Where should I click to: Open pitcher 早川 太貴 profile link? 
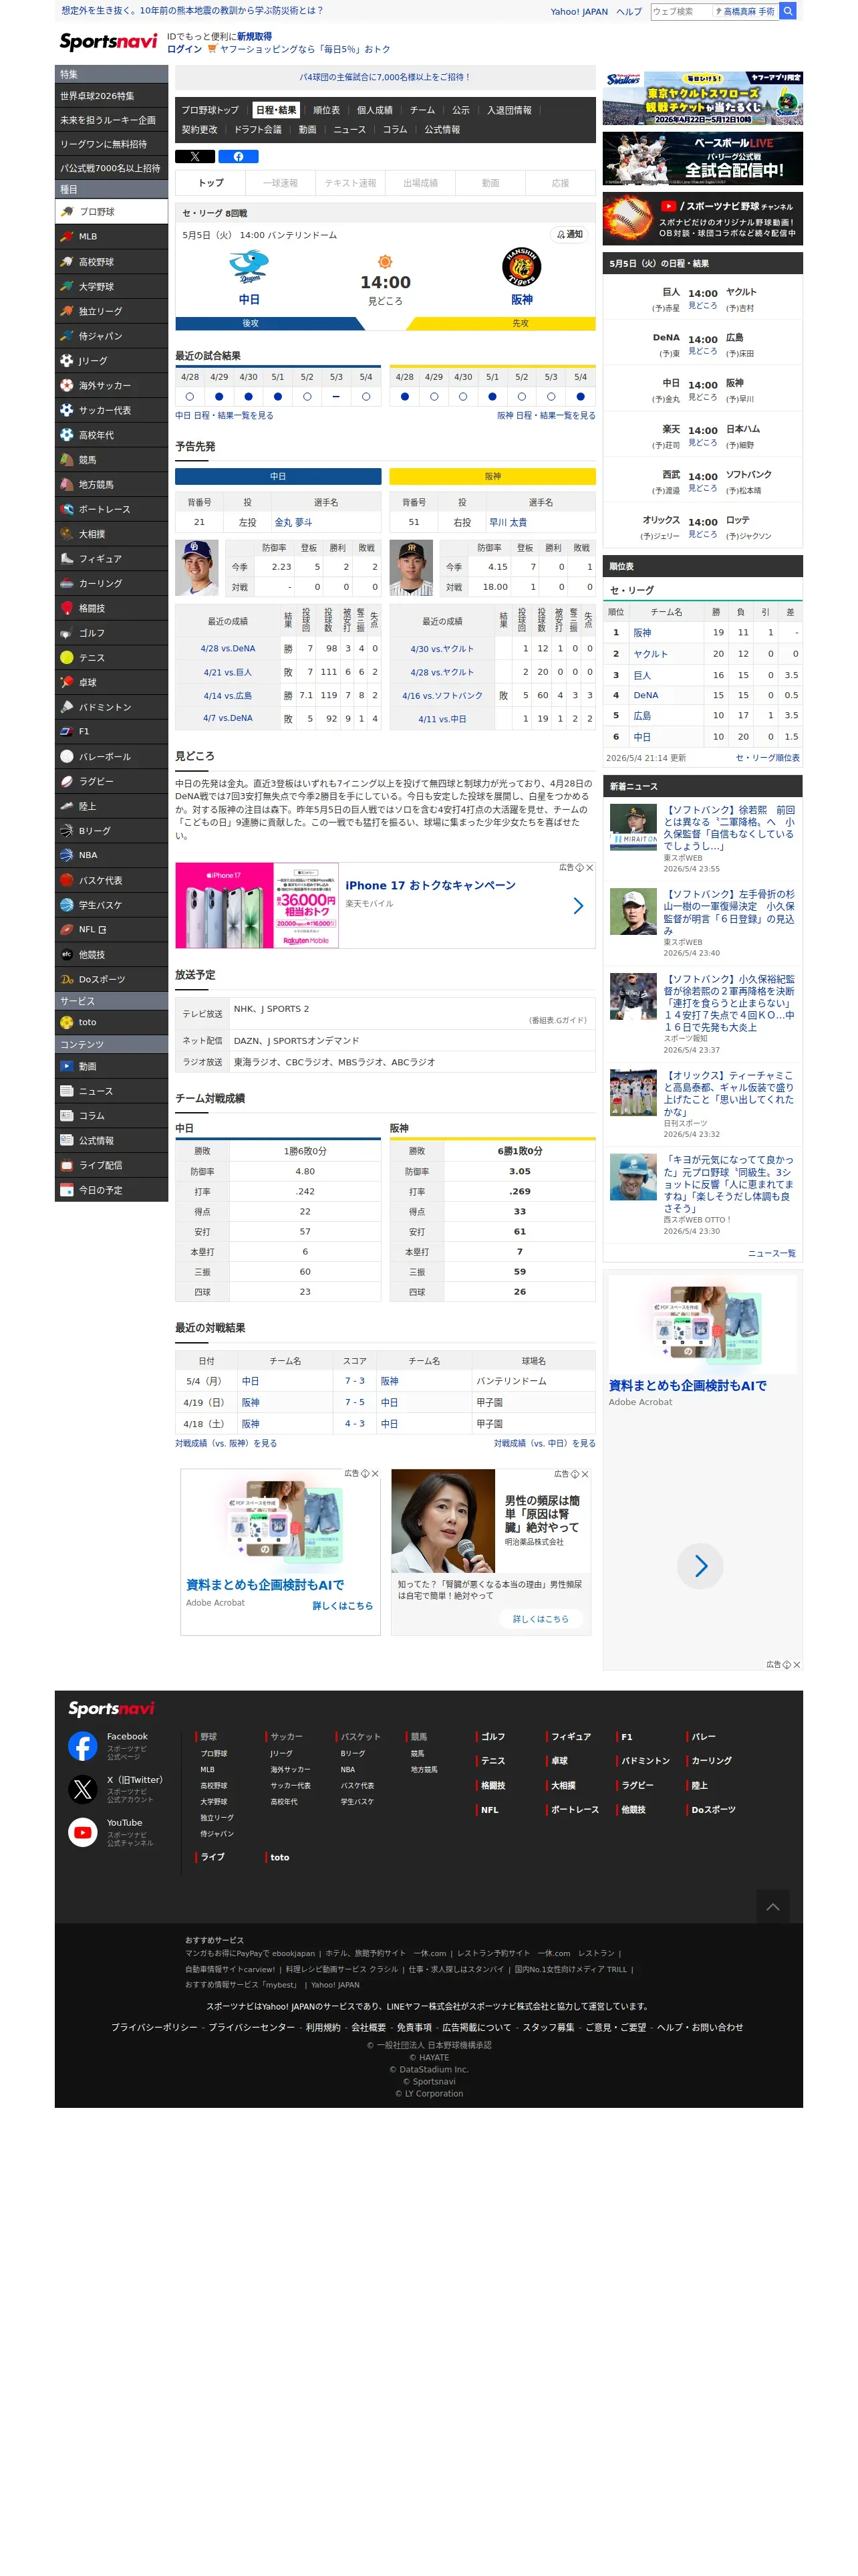[x=507, y=522]
